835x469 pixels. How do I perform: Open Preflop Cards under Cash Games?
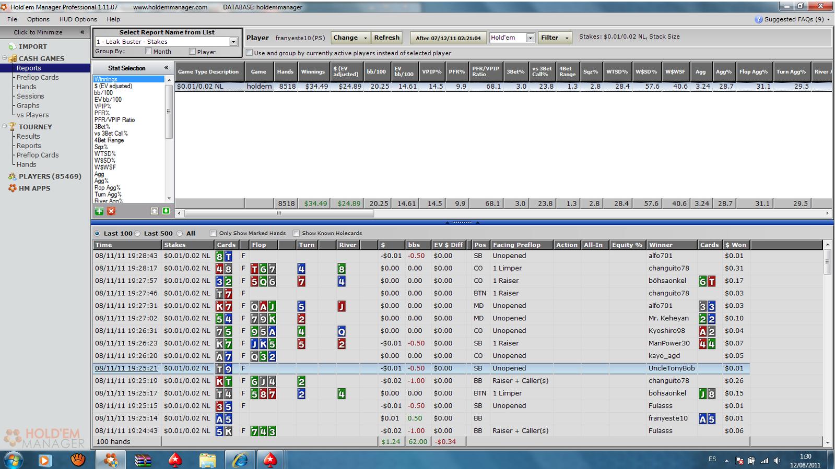click(x=38, y=77)
